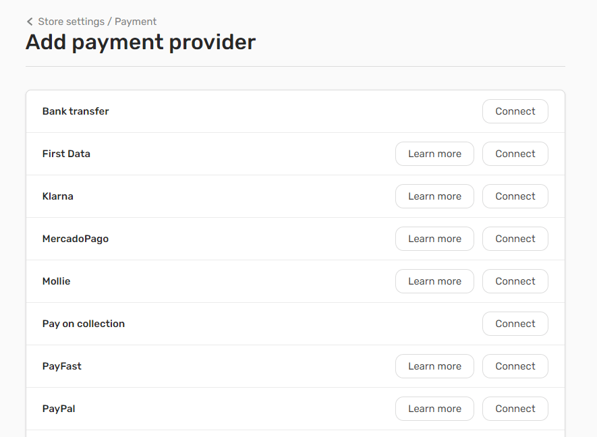
Task: Connect the MercadoPago provider
Action: coord(515,238)
